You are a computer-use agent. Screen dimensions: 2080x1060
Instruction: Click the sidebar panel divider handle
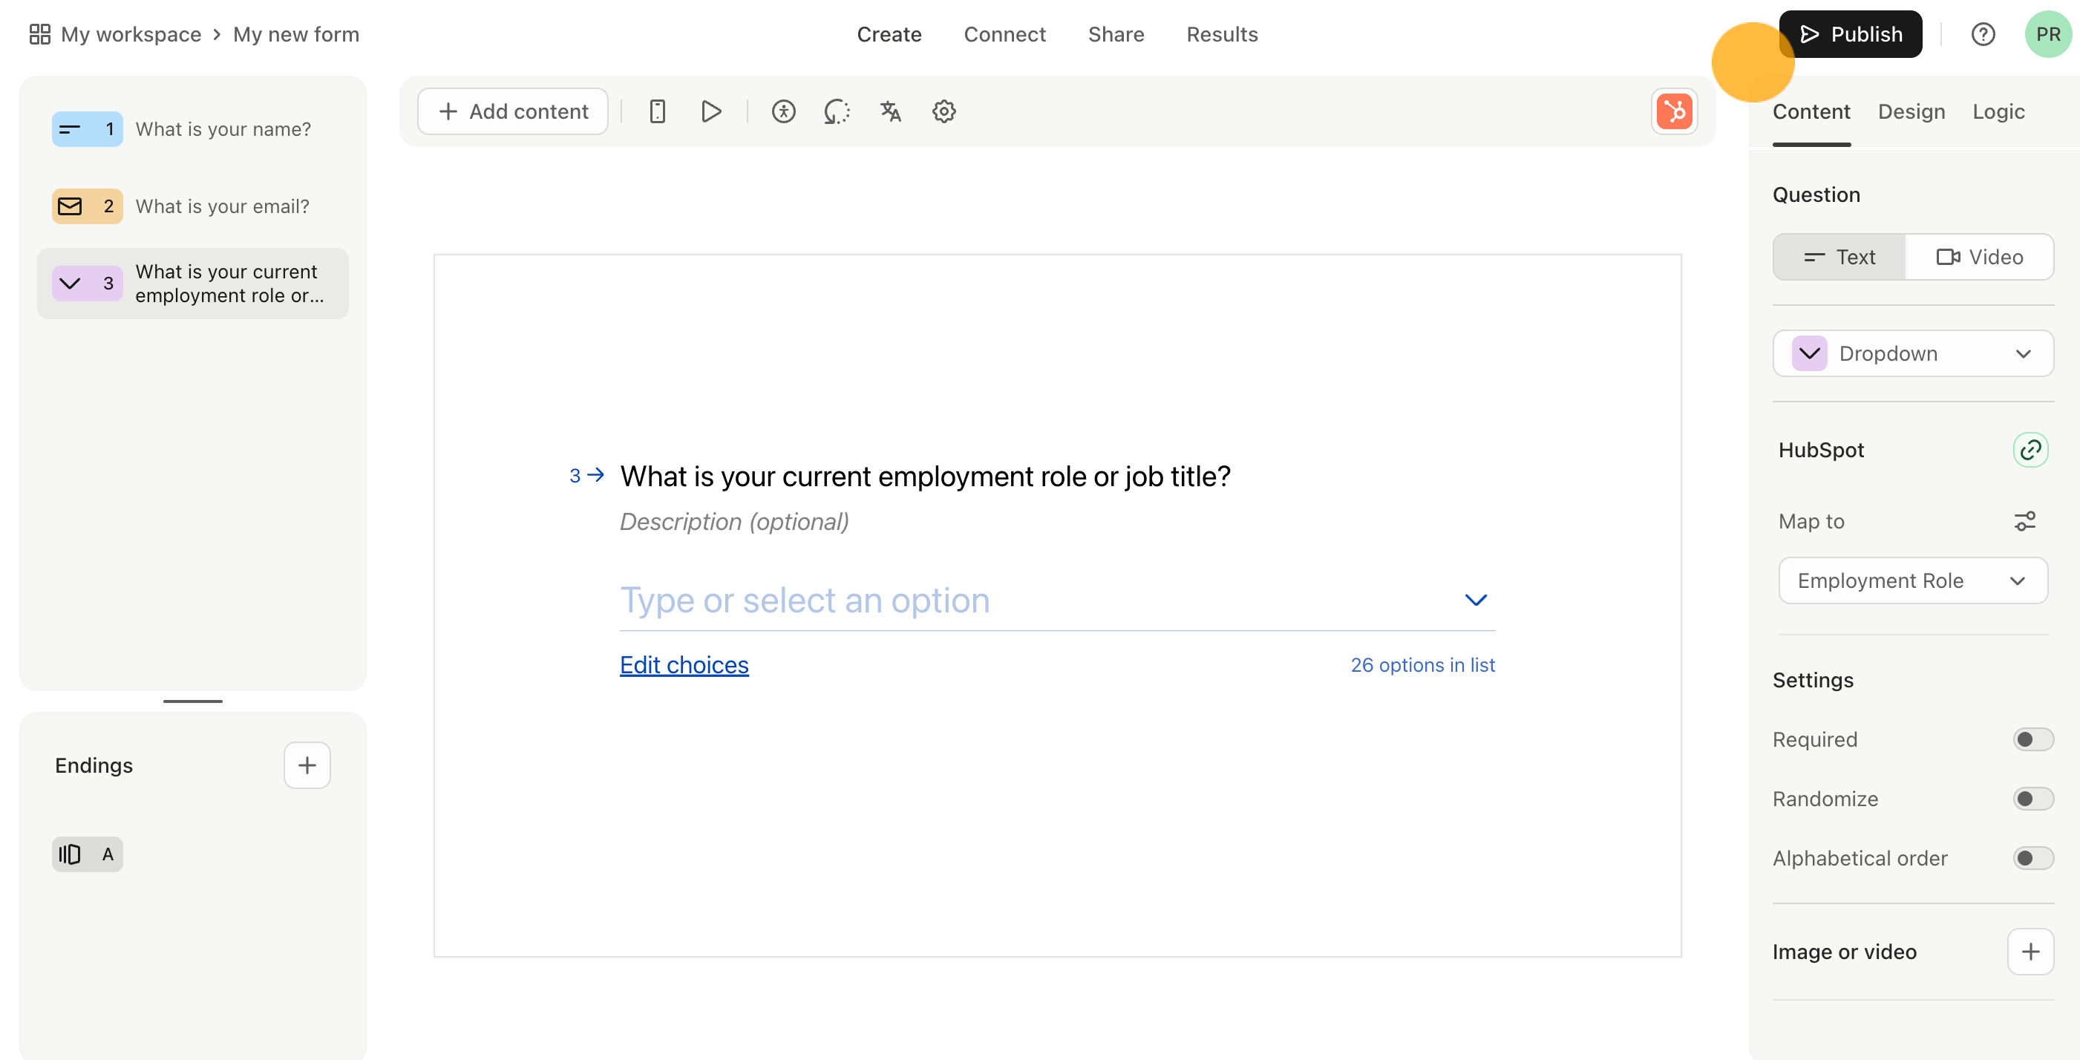tap(192, 701)
